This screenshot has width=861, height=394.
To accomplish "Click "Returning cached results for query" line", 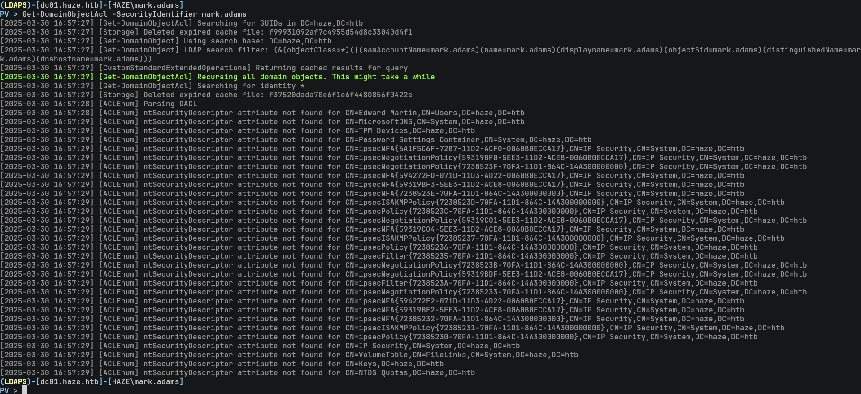I will click(331, 68).
